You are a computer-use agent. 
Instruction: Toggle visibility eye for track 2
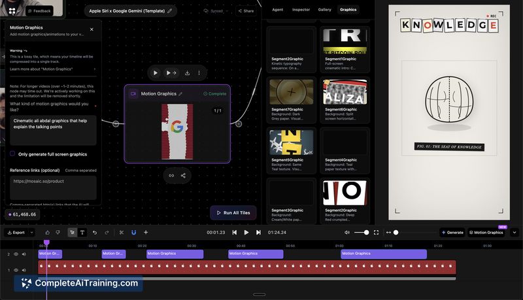[x=16, y=254]
